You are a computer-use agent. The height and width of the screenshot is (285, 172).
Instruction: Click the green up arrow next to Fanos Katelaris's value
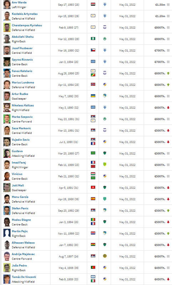[x=168, y=73]
